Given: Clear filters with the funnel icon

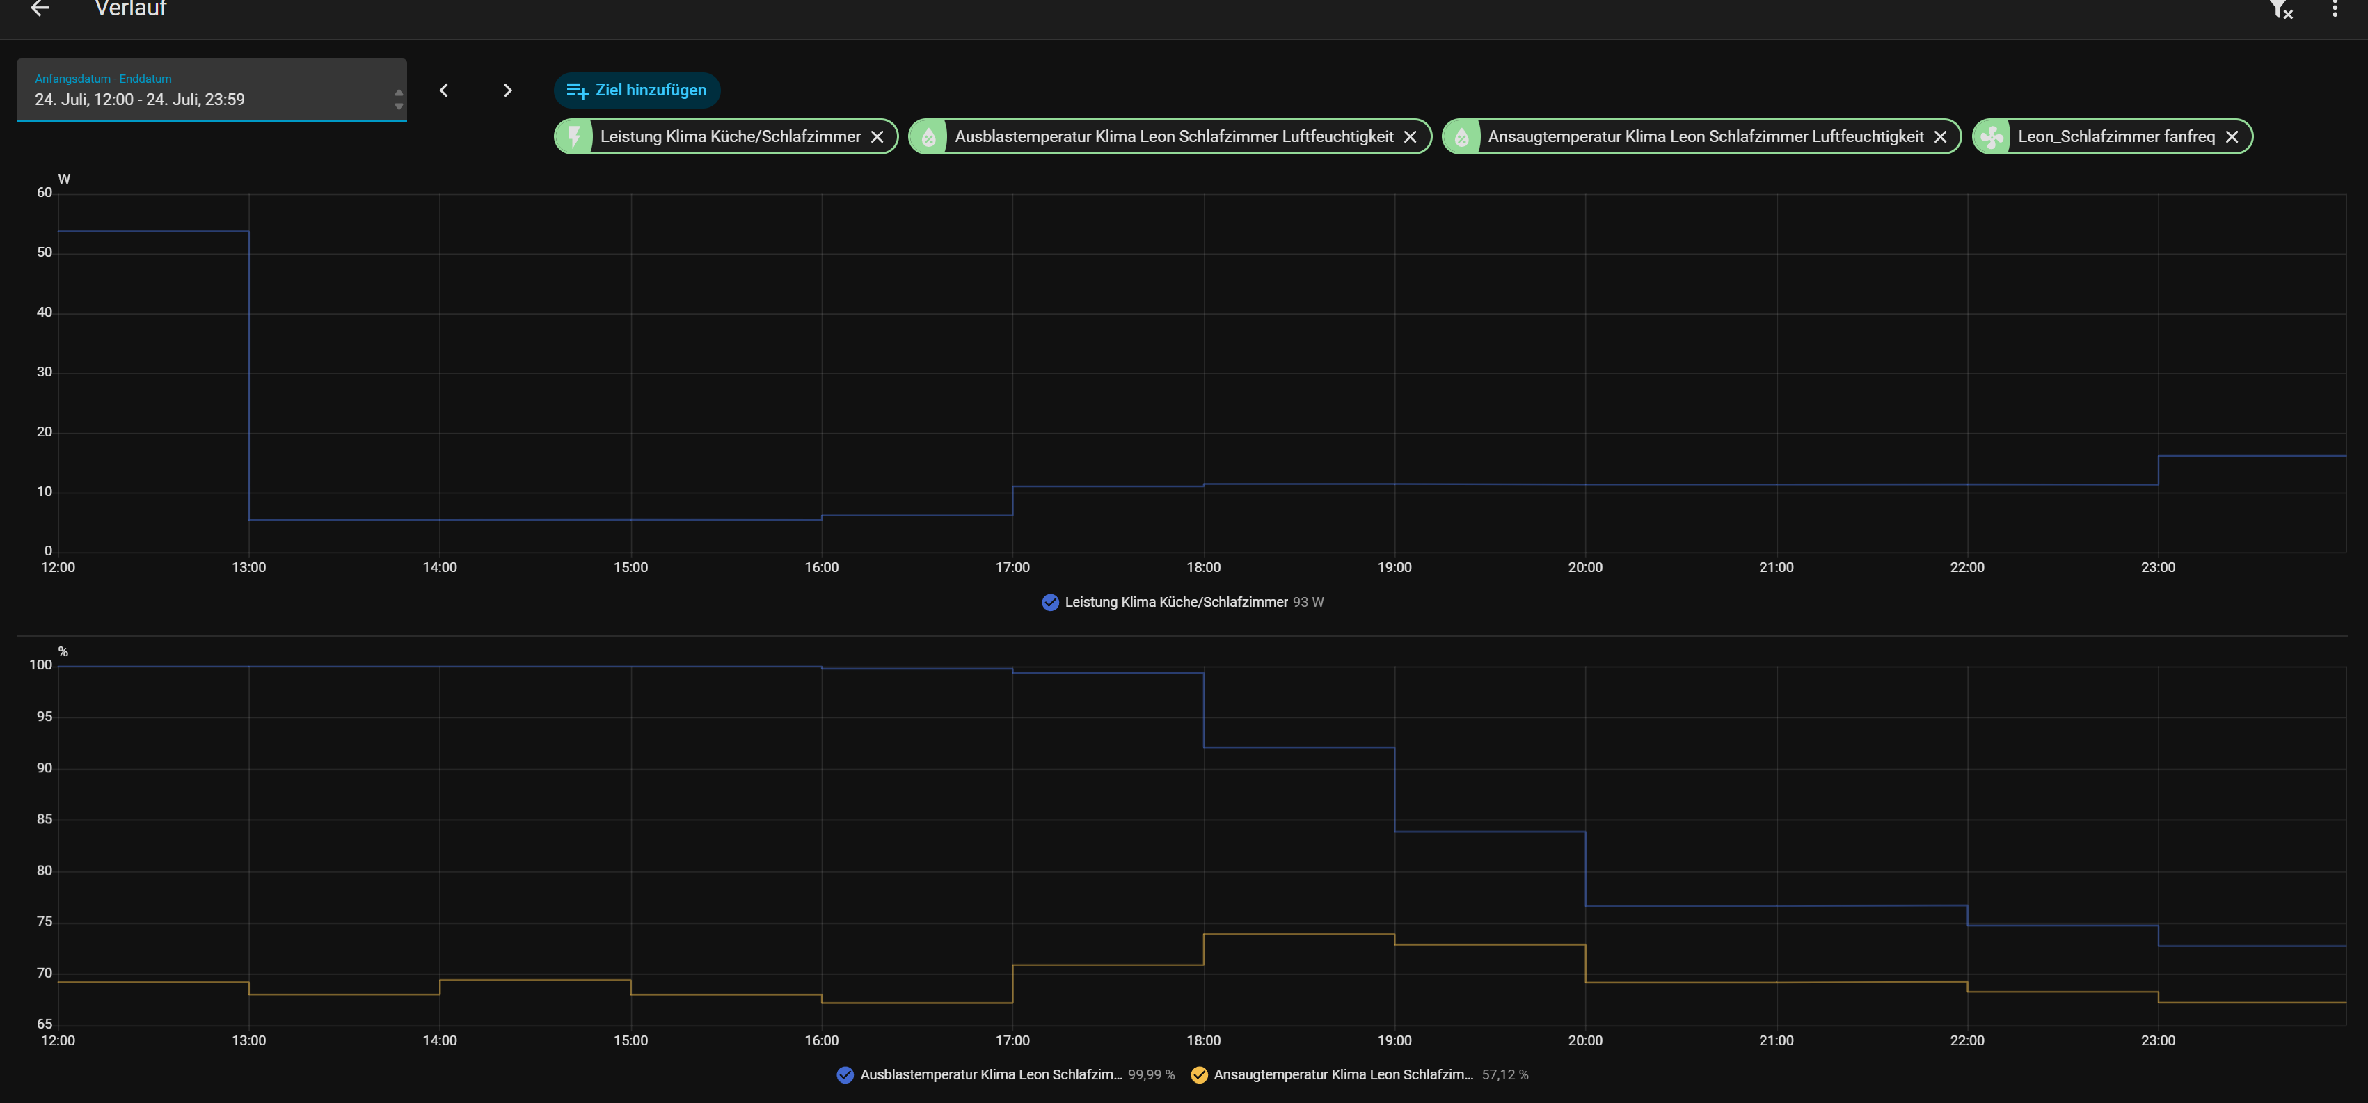Looking at the screenshot, I should click(x=2281, y=9).
